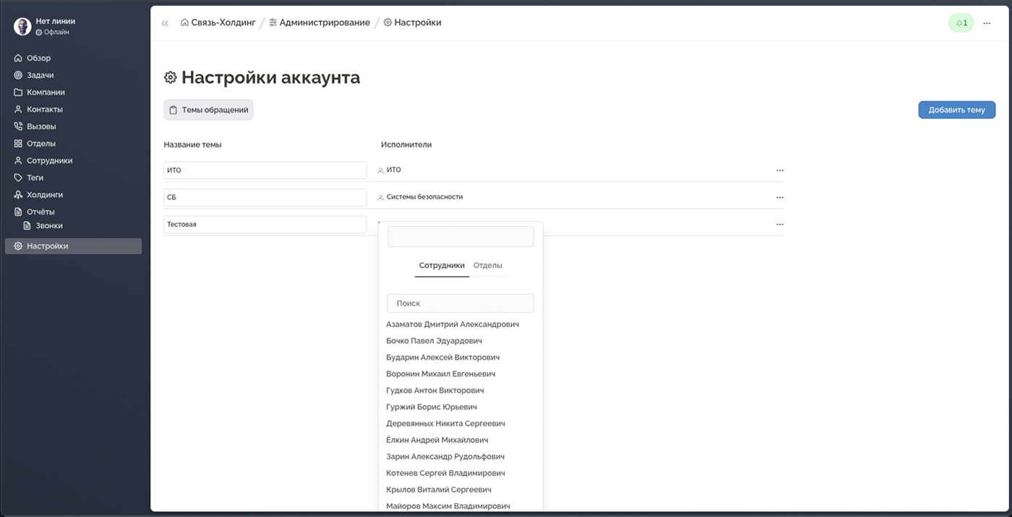Viewport: 1012px width, 517px height.
Task: Click the Темы обращений button
Action: point(208,110)
